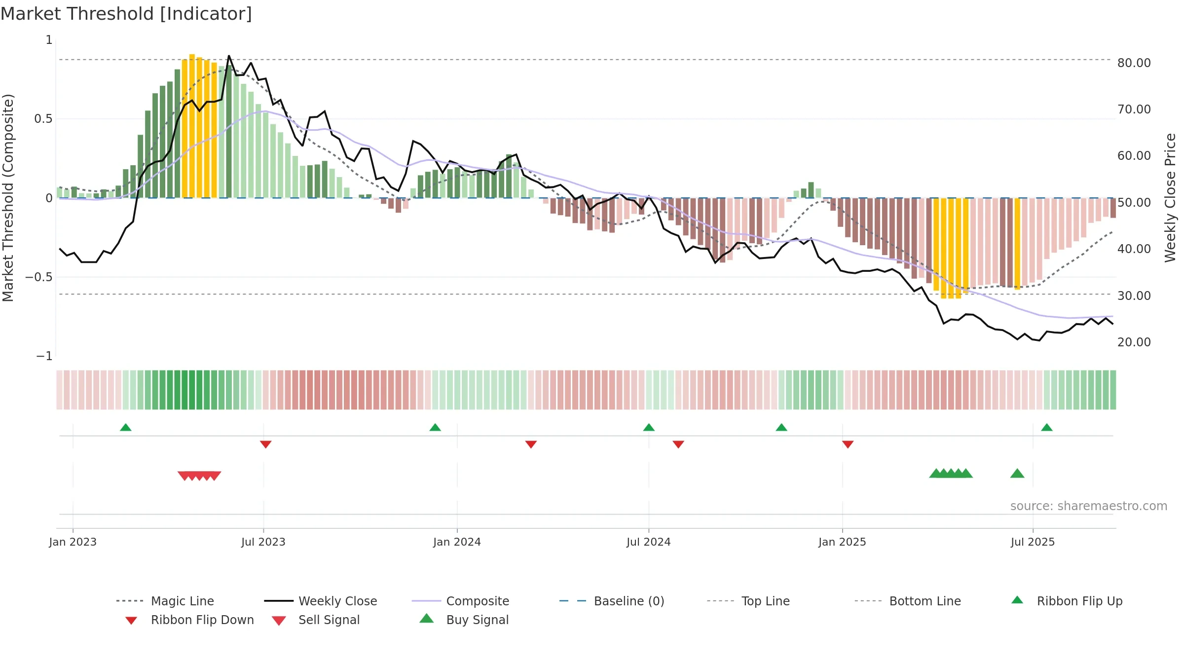
Task: Toggle the Baseline (0) legend entry
Action: pyautogui.click(x=612, y=601)
